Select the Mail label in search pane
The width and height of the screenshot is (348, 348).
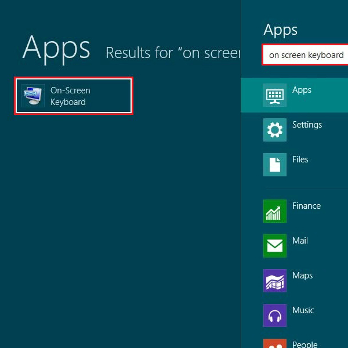(300, 241)
